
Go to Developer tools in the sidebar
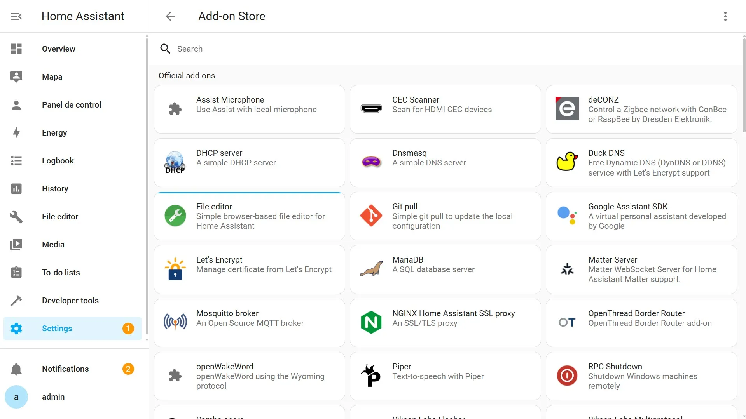[72, 301]
